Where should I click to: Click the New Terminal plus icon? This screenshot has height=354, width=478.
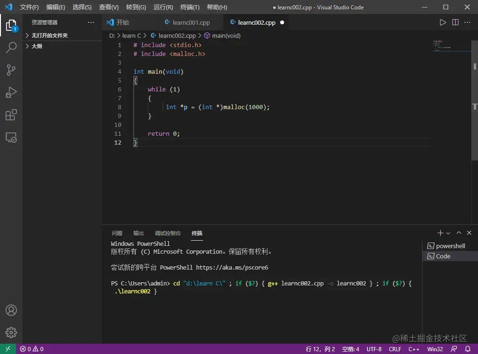[440, 233]
